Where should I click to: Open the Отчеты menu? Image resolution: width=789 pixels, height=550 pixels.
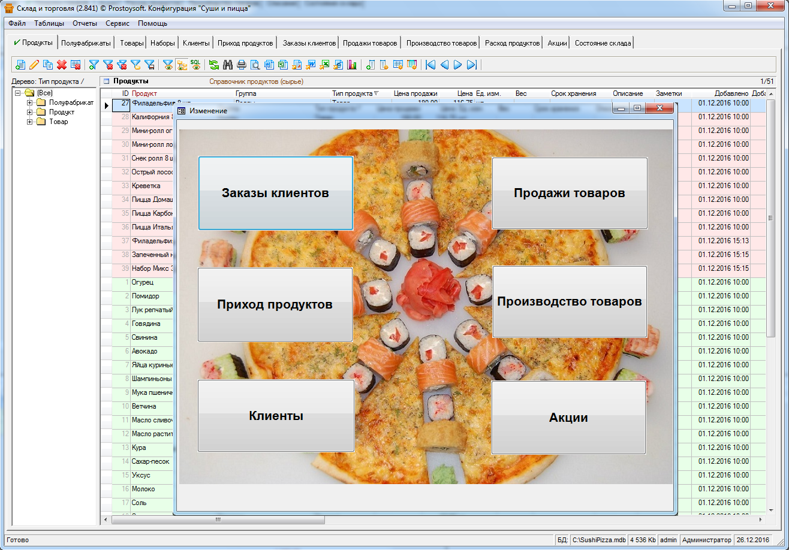click(85, 23)
